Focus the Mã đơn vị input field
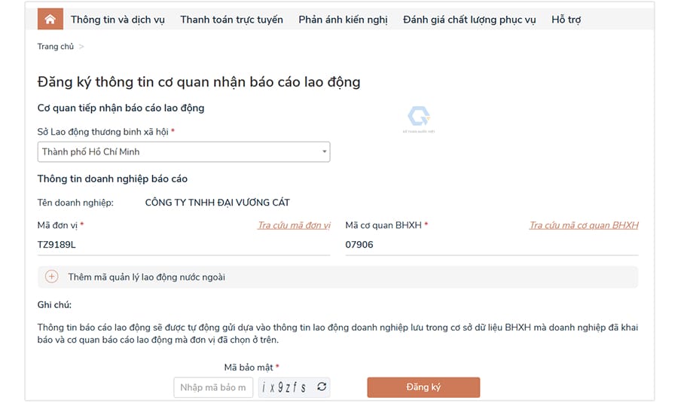 (x=184, y=245)
